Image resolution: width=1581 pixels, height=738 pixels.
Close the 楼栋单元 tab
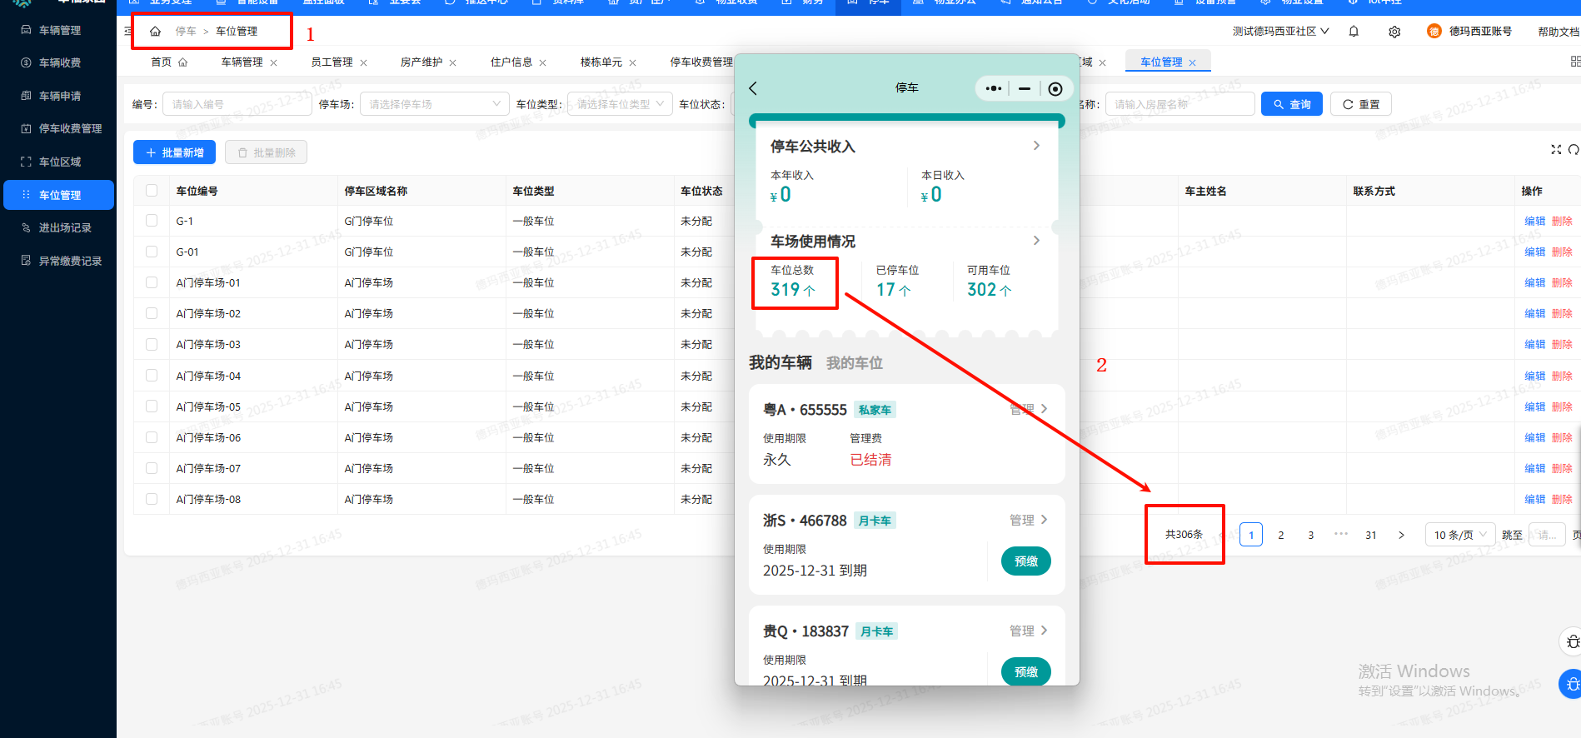click(x=633, y=62)
